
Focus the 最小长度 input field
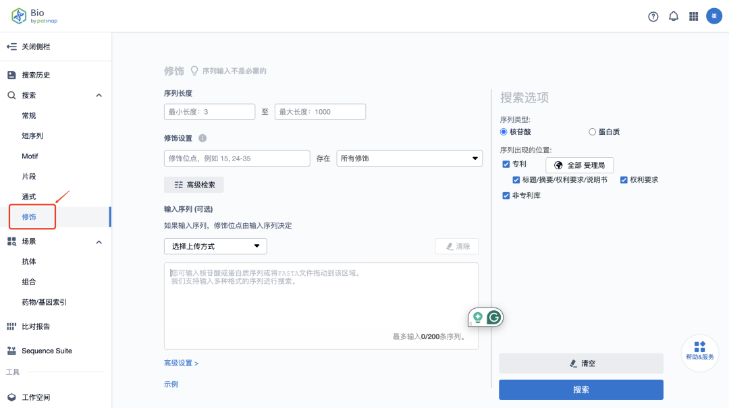point(210,112)
